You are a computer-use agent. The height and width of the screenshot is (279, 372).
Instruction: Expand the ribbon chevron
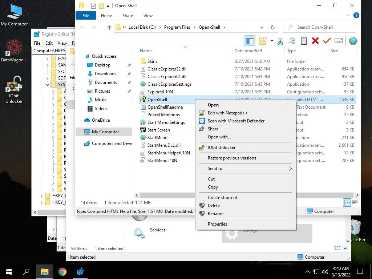coord(348,15)
